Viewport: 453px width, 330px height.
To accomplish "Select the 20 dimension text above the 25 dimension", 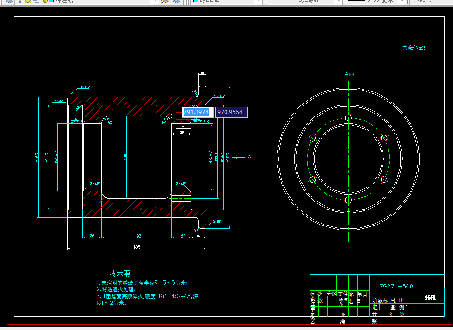I will (x=184, y=127).
